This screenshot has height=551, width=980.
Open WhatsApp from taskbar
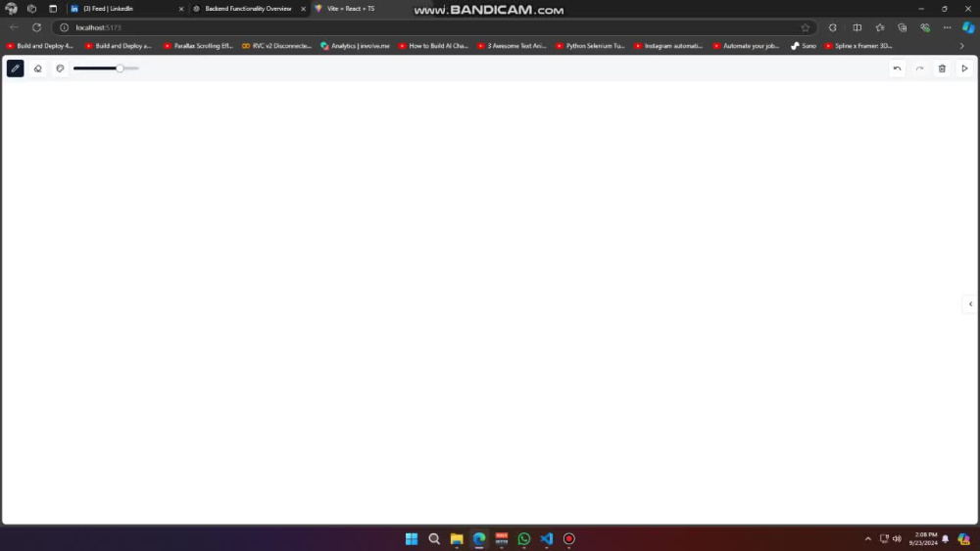pos(523,538)
